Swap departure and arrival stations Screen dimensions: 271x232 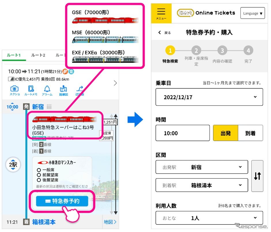coord(257,176)
